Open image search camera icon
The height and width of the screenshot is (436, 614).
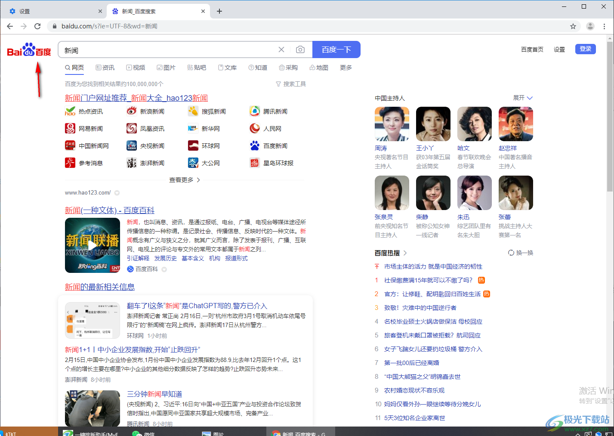click(x=300, y=49)
